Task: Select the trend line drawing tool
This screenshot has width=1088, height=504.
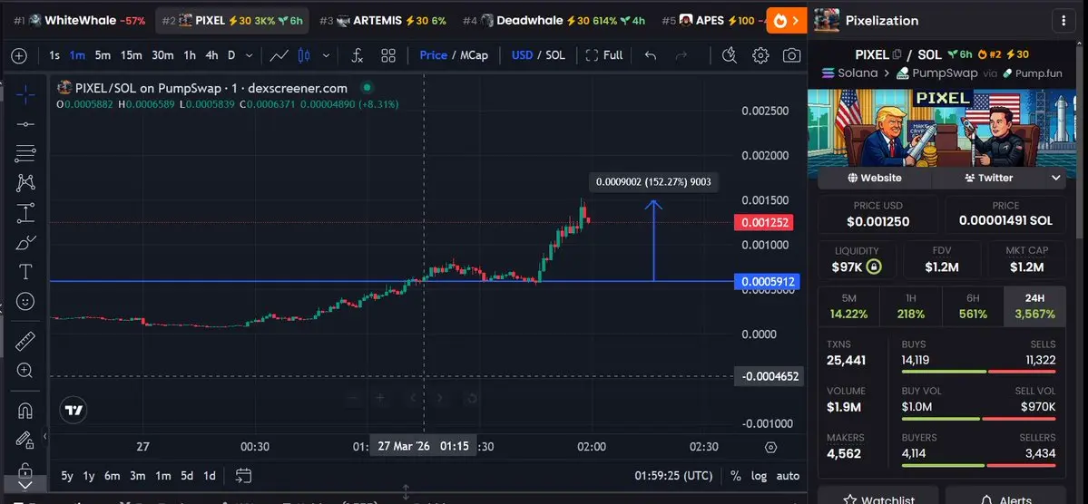Action: pyautogui.click(x=25, y=124)
